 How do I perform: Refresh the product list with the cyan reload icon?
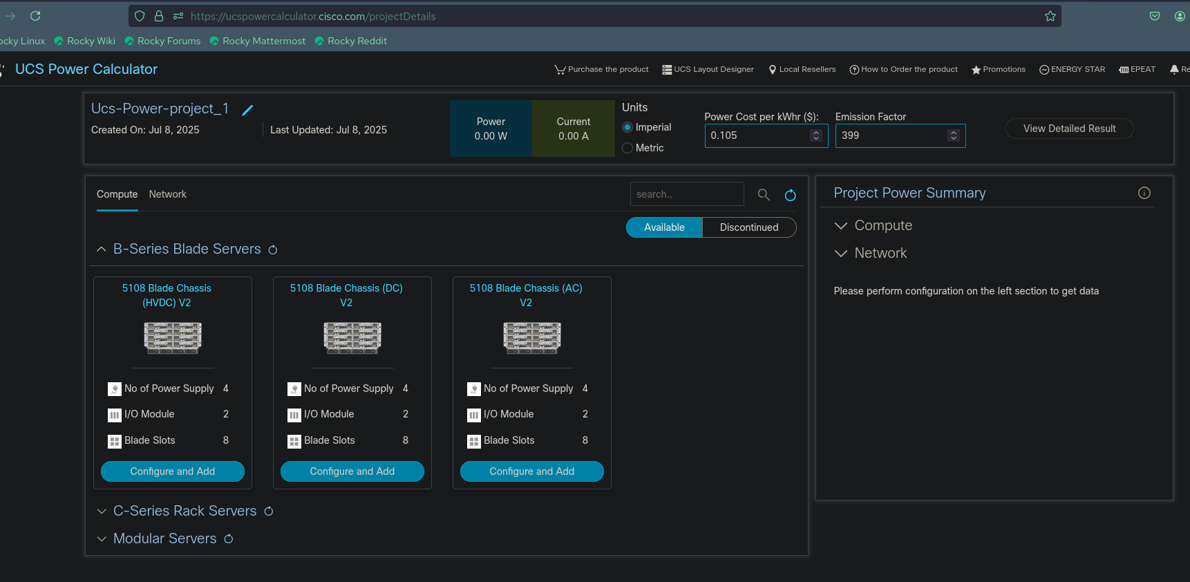(x=791, y=196)
